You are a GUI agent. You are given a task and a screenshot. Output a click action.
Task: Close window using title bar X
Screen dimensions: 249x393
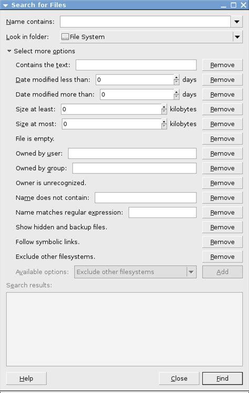[244, 5]
